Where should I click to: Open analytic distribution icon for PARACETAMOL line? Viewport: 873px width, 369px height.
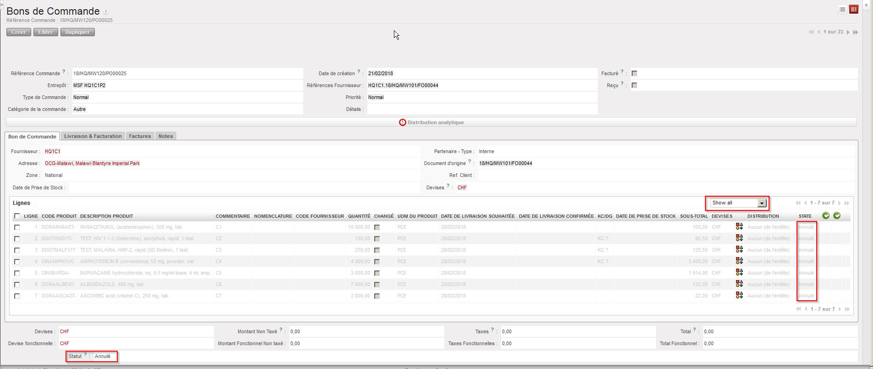coord(739,226)
